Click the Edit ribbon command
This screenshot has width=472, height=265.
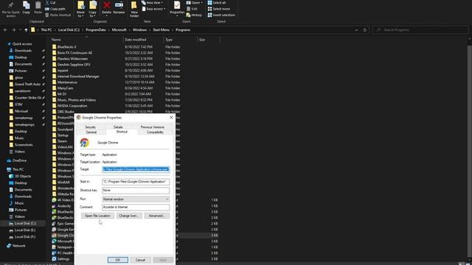[x=192, y=9]
